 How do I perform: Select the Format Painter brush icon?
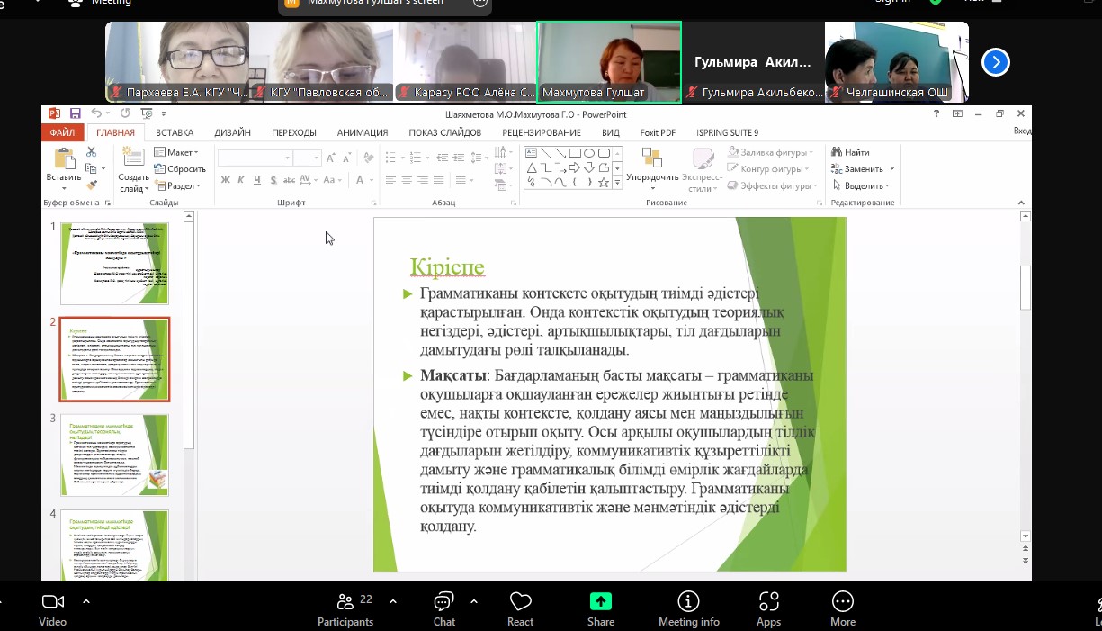(x=91, y=185)
